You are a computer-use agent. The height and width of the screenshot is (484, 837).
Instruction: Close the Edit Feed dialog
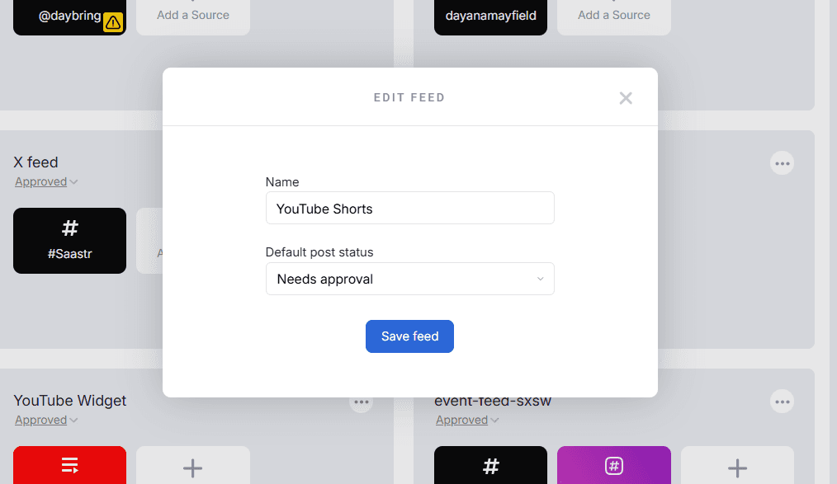click(626, 97)
